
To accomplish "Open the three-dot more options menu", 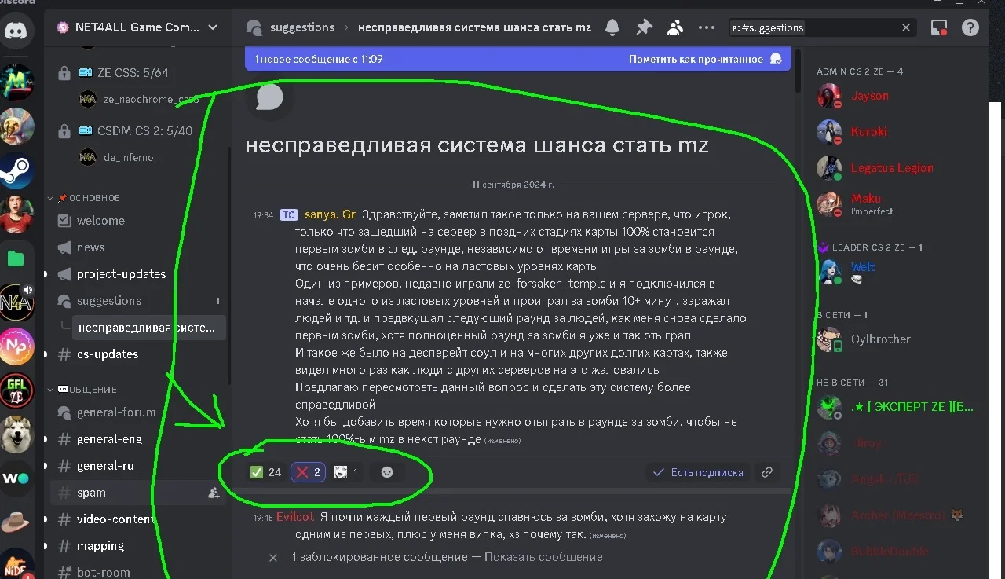I will click(x=707, y=27).
